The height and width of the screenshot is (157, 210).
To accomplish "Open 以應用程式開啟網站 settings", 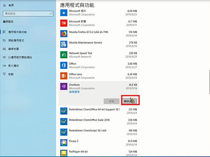I will (20, 57).
